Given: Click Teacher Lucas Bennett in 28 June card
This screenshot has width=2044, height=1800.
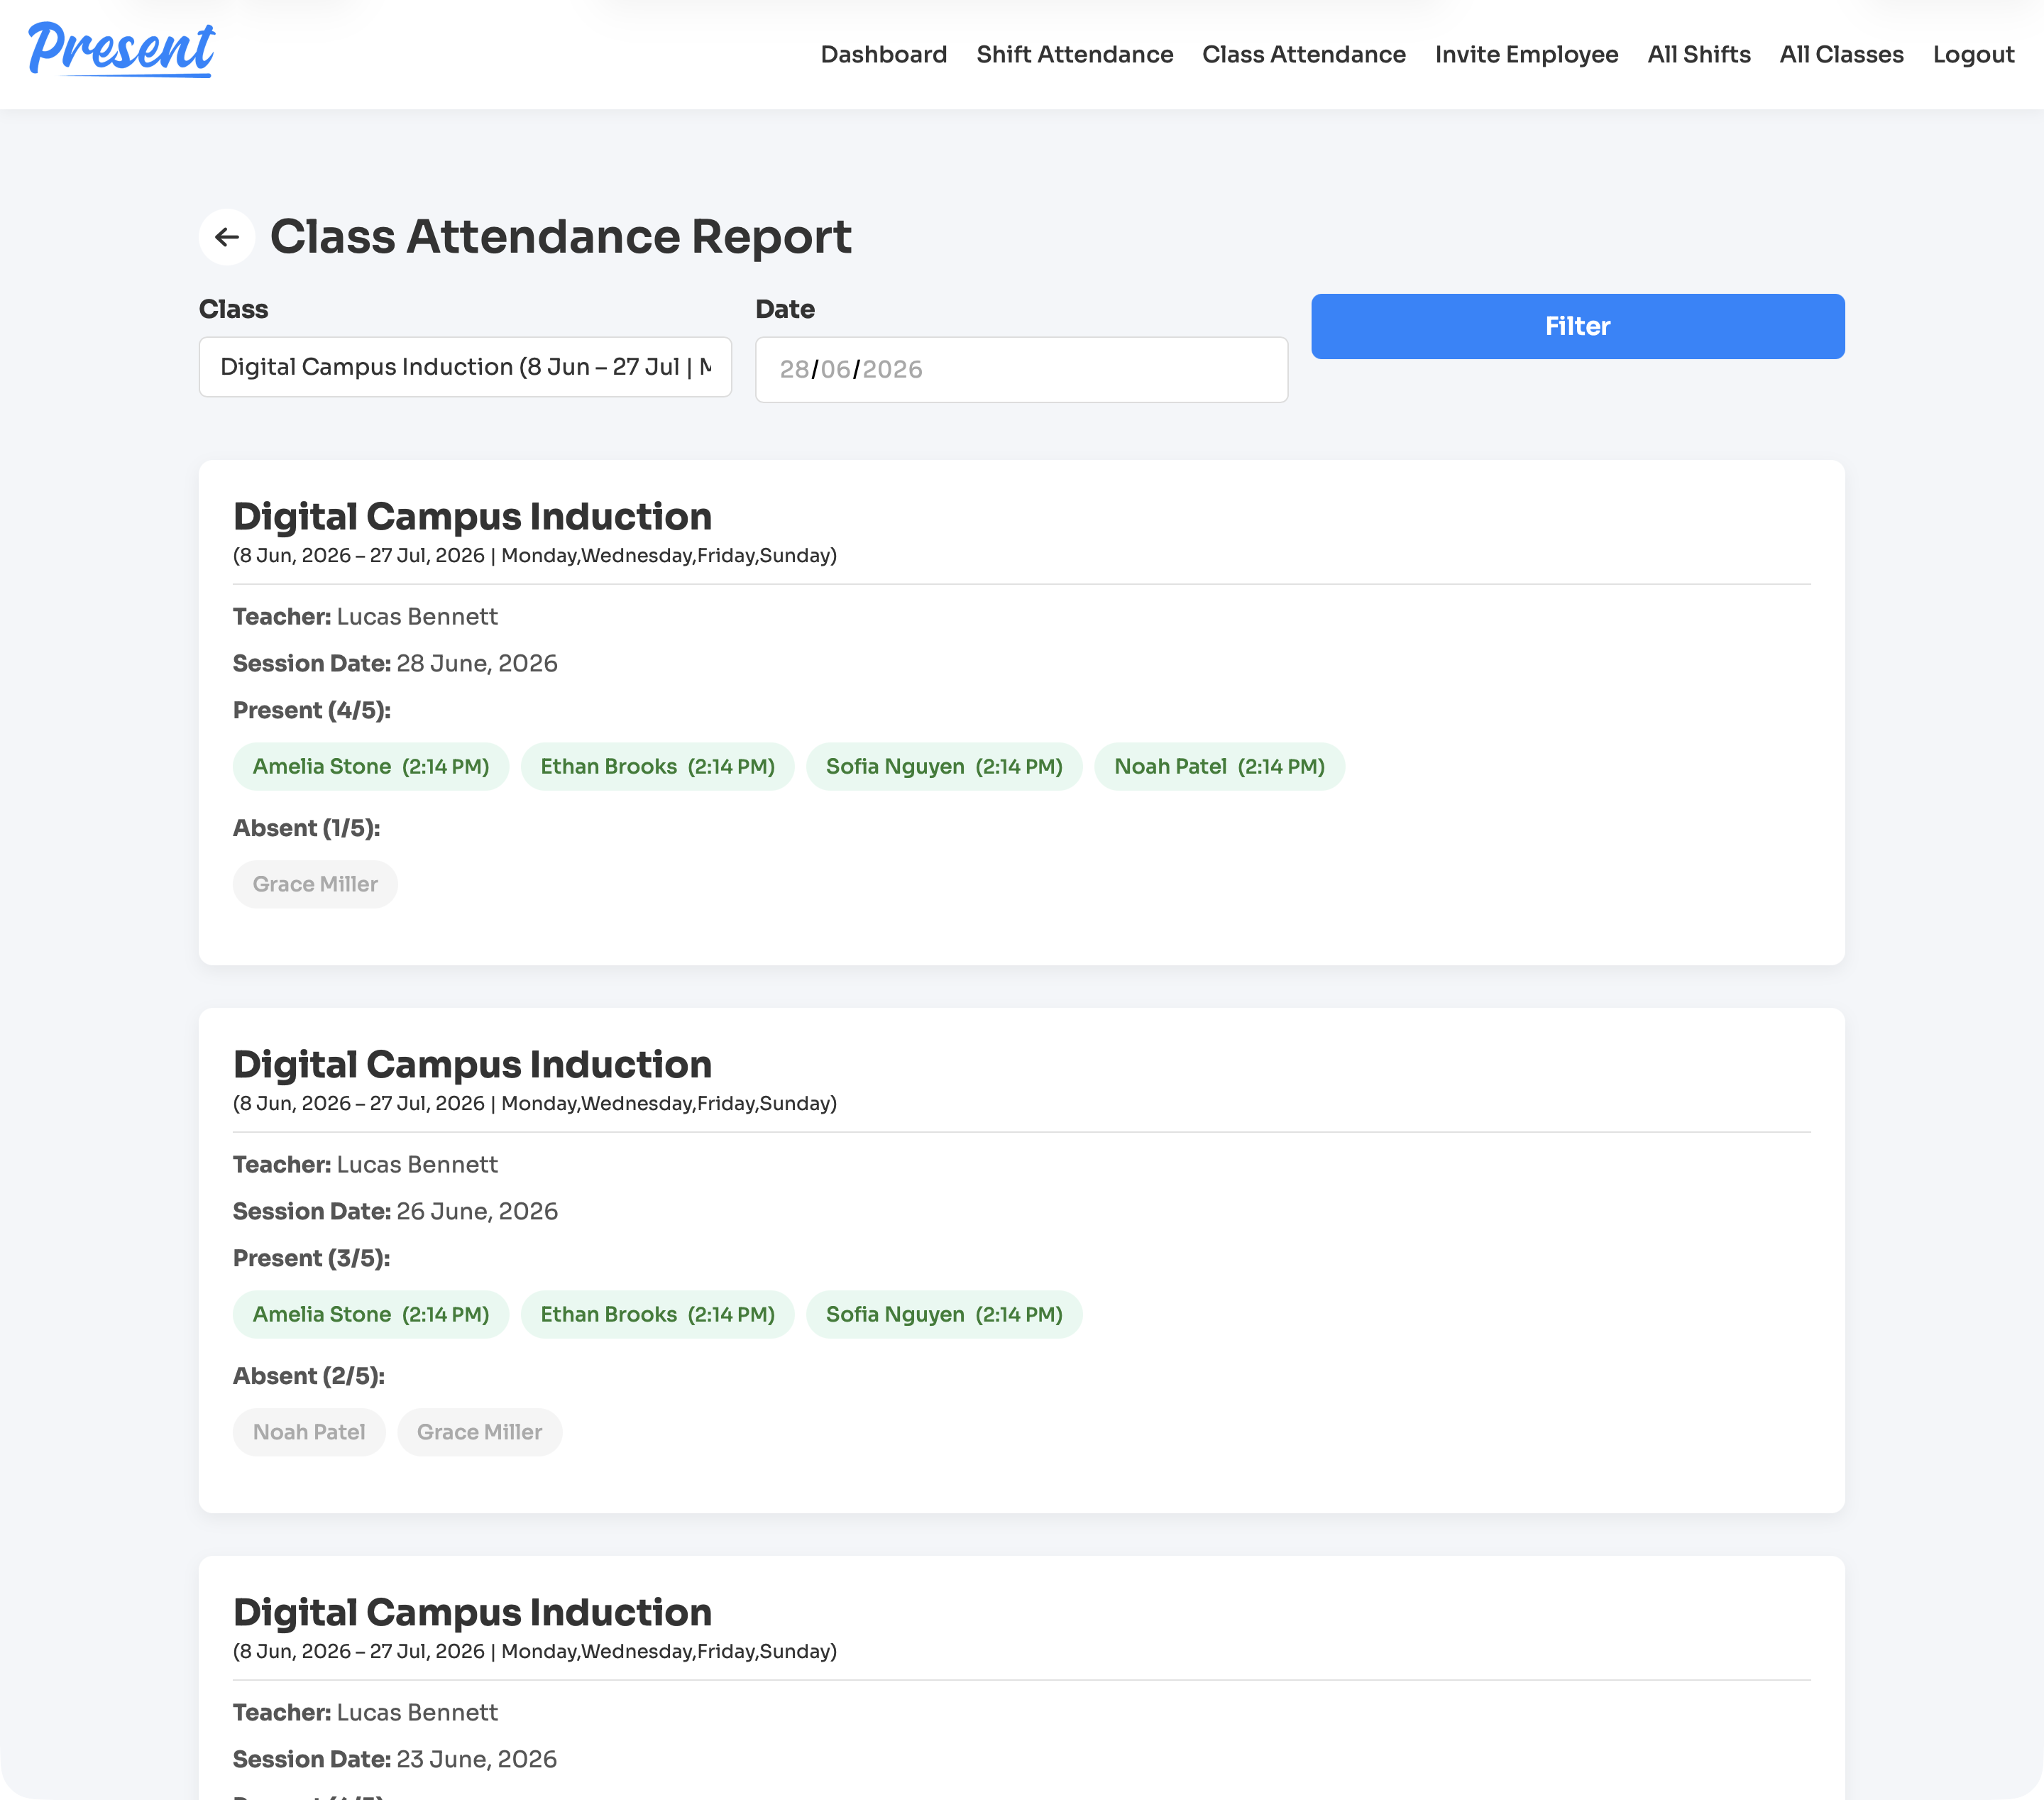Looking at the screenshot, I should 365,617.
